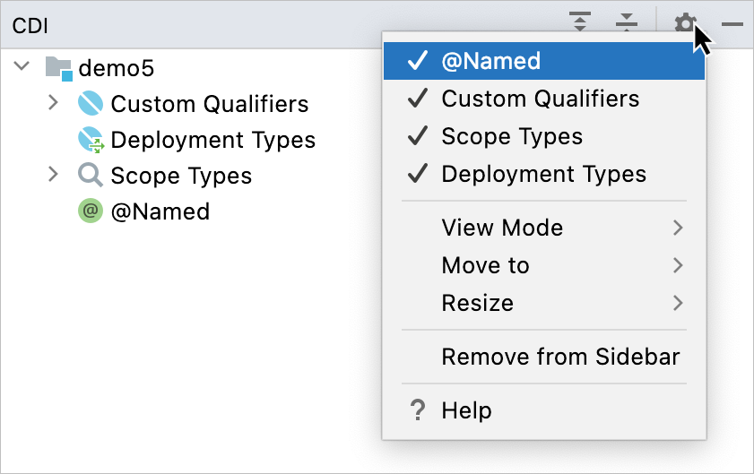The image size is (754, 474).
Task: Click the Custom Qualifiers node icon
Action: [91, 103]
